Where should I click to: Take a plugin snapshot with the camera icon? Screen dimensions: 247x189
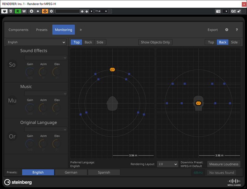pos(218,11)
